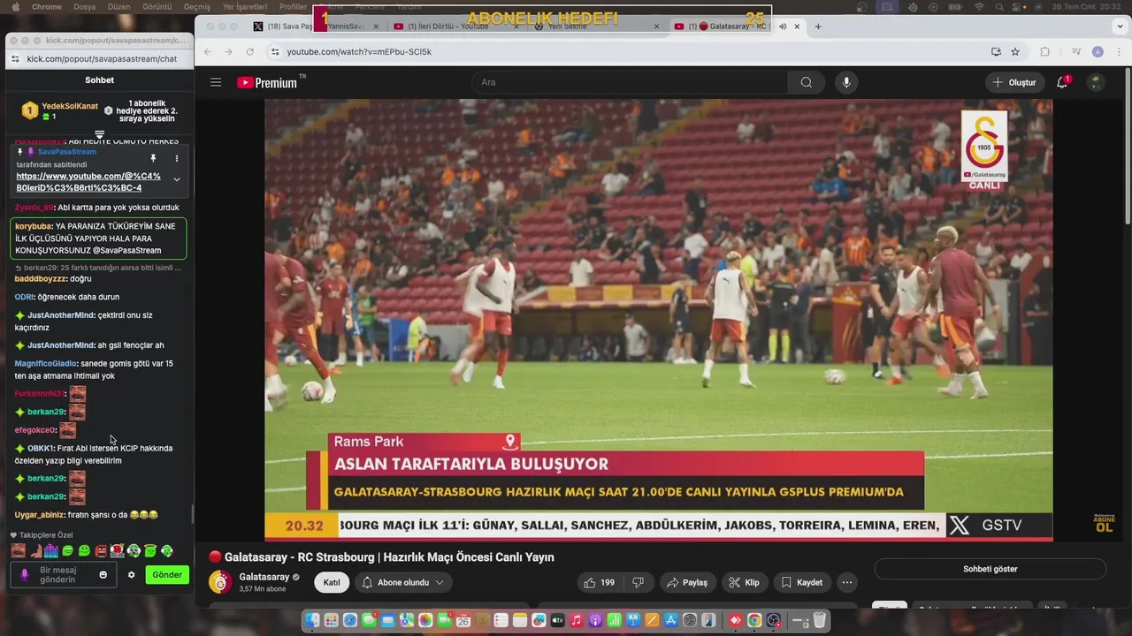Open the more actions ellipsis under video
This screenshot has height=636, width=1132.
pyautogui.click(x=847, y=582)
